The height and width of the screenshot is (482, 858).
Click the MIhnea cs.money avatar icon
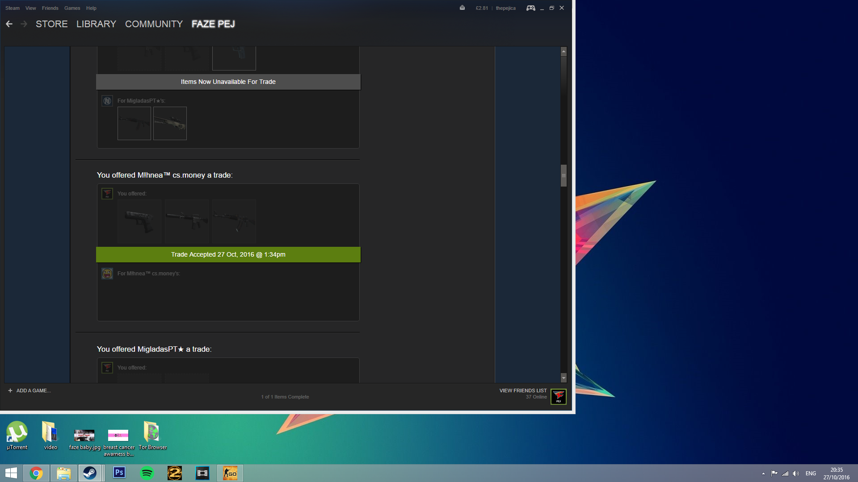pyautogui.click(x=107, y=274)
